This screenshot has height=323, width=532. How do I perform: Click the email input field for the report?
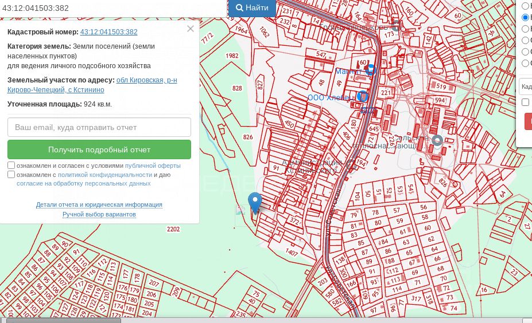pos(99,127)
